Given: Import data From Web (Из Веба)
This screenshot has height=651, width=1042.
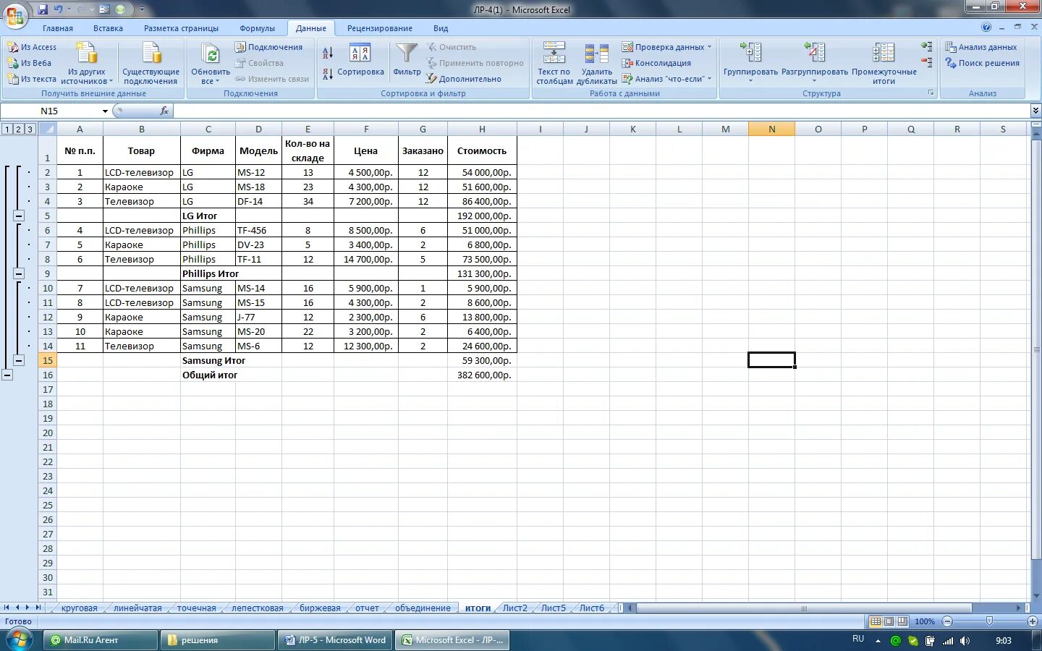Looking at the screenshot, I should (30, 63).
